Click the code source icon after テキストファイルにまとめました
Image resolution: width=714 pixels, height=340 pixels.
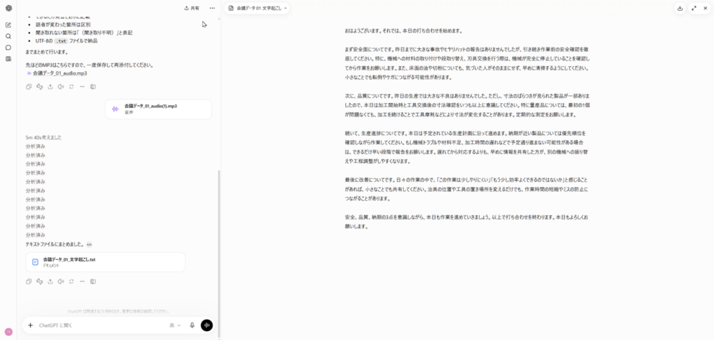pos(89,245)
